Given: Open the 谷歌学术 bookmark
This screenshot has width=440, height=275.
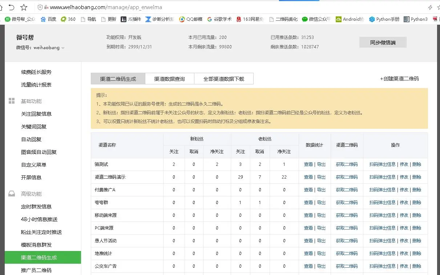Looking at the screenshot, I should coord(219,19).
